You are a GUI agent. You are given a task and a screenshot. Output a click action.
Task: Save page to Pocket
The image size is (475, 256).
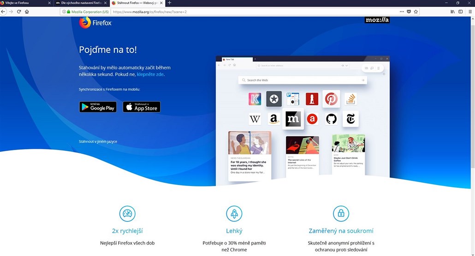[409, 12]
